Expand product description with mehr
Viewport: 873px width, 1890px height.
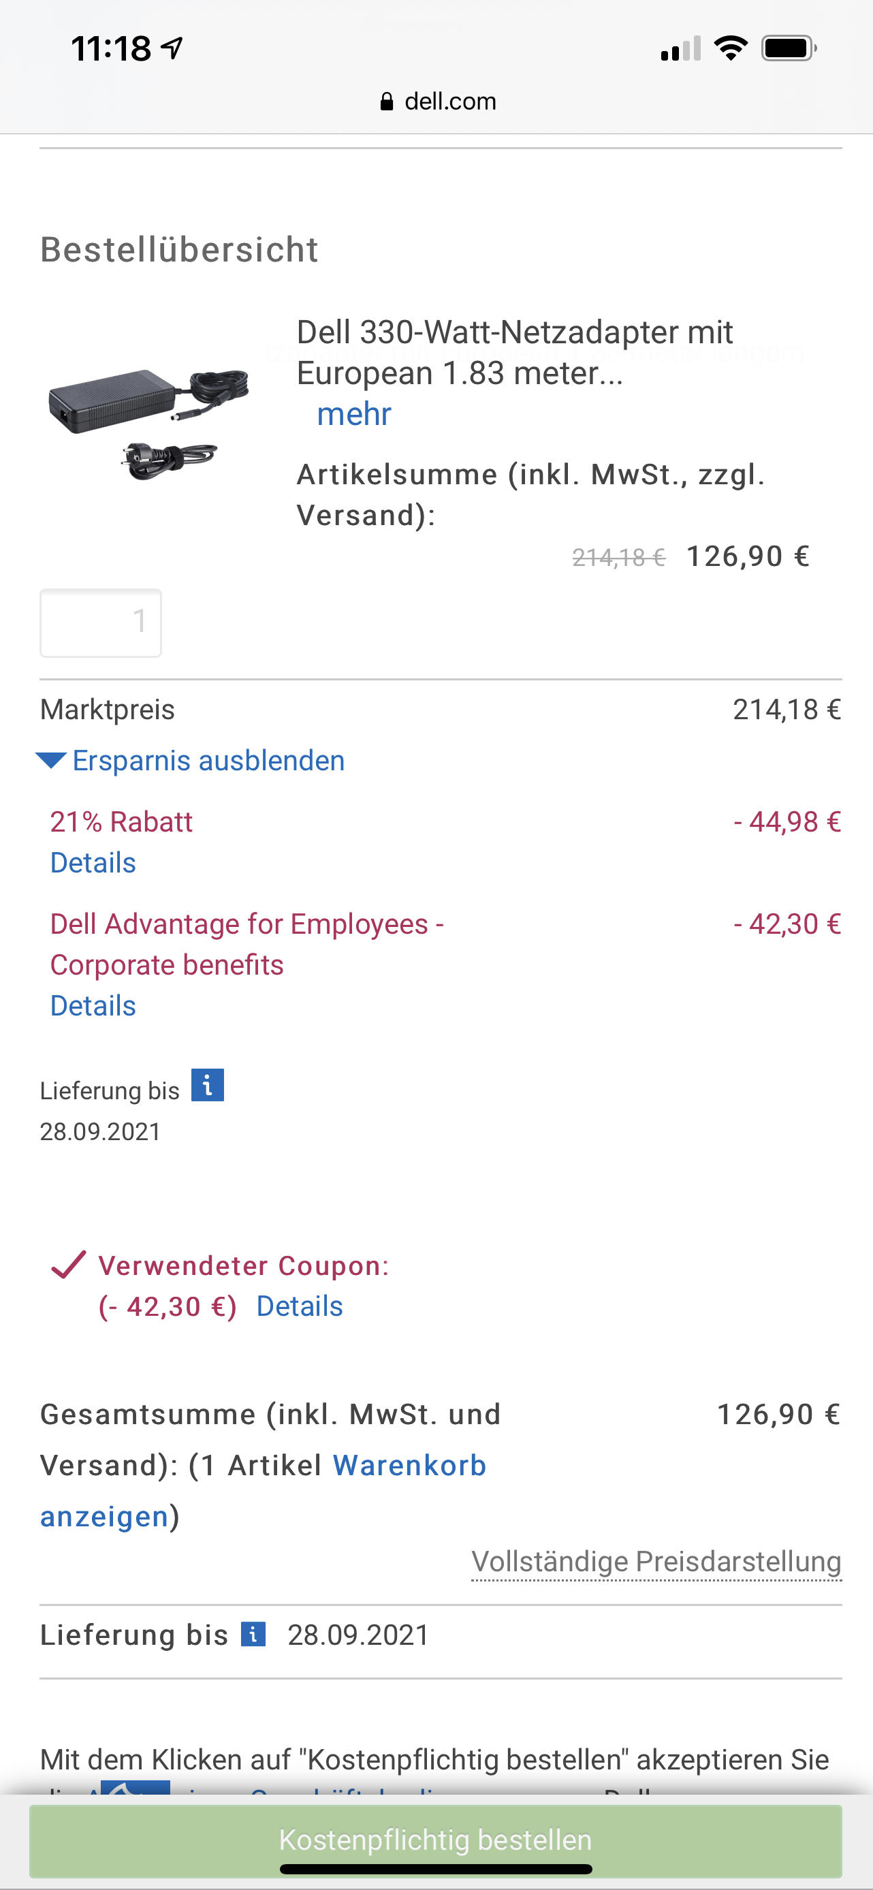click(x=353, y=415)
